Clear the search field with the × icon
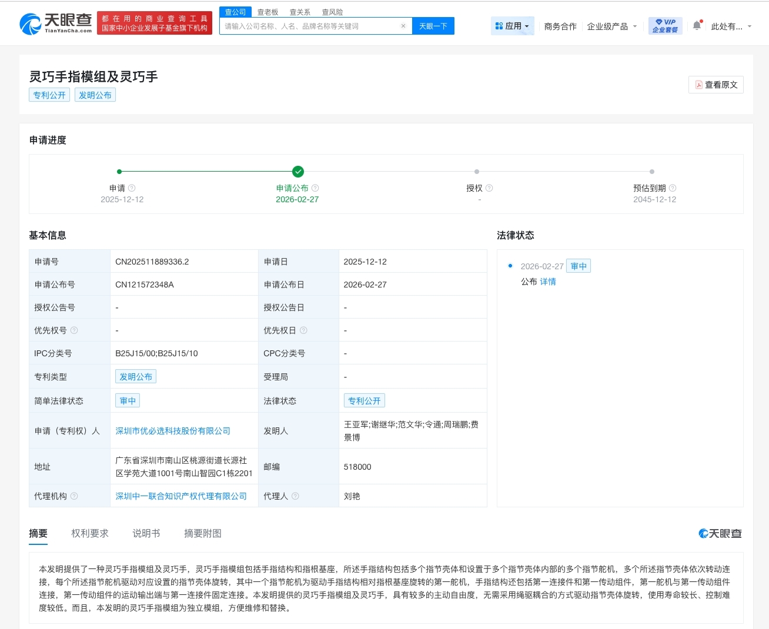This screenshot has height=629, width=769. 403,26
